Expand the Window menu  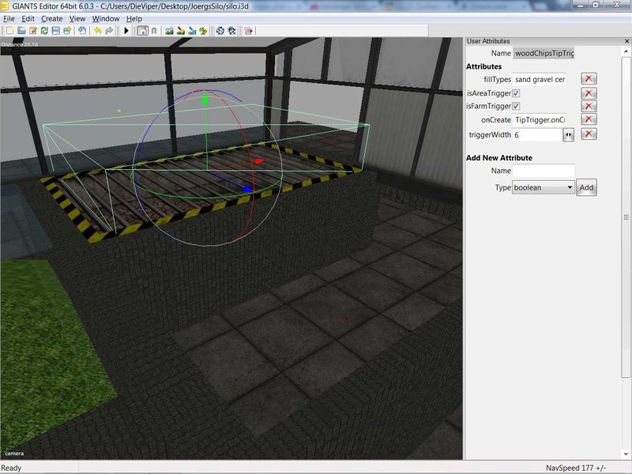(105, 18)
